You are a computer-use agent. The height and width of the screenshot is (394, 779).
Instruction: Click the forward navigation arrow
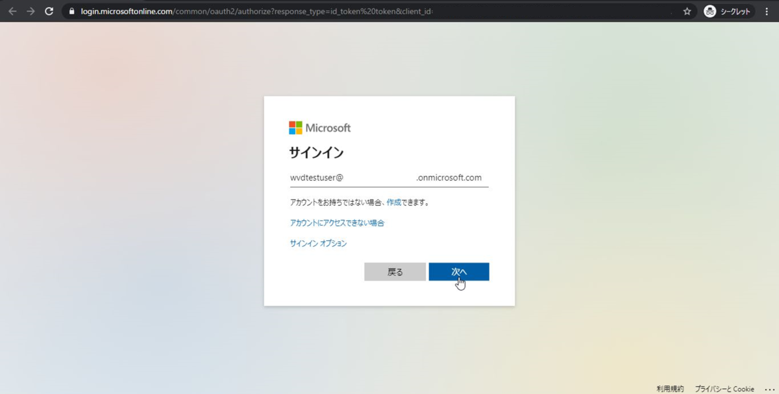pos(30,10)
